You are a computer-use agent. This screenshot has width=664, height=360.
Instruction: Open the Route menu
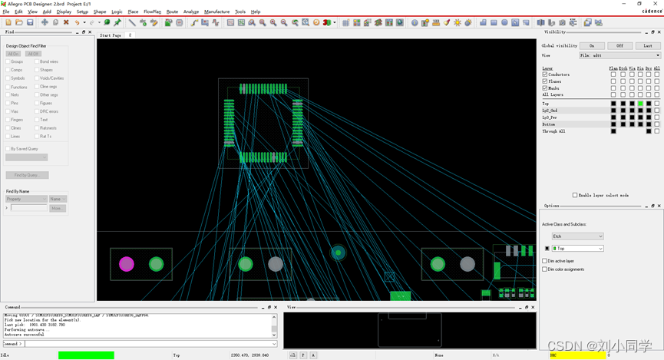[172, 12]
